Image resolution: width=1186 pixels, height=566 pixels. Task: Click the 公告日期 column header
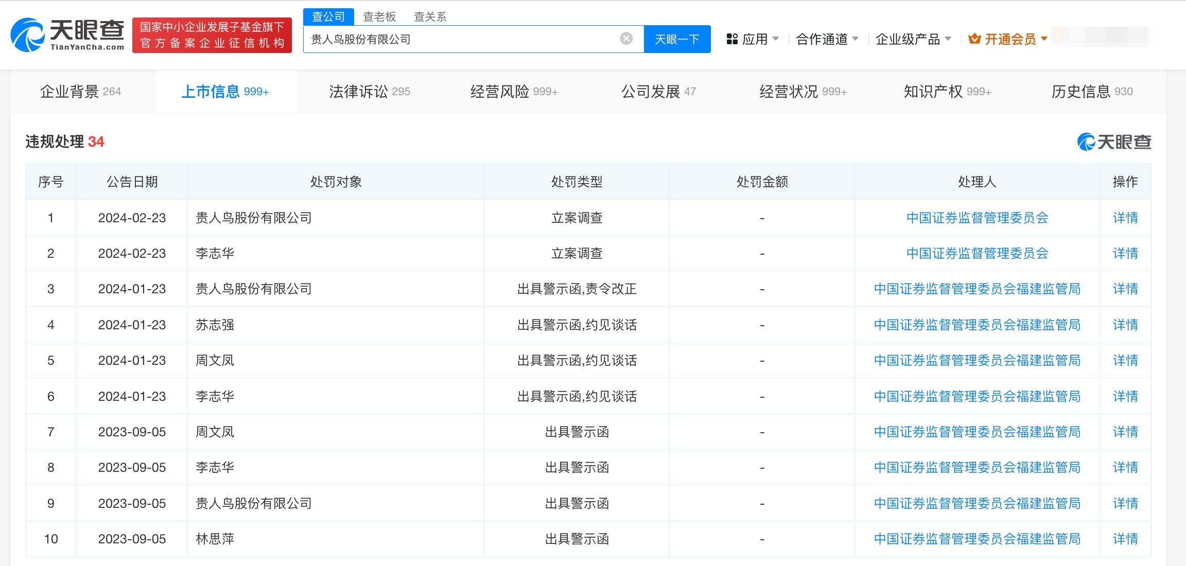click(x=132, y=182)
